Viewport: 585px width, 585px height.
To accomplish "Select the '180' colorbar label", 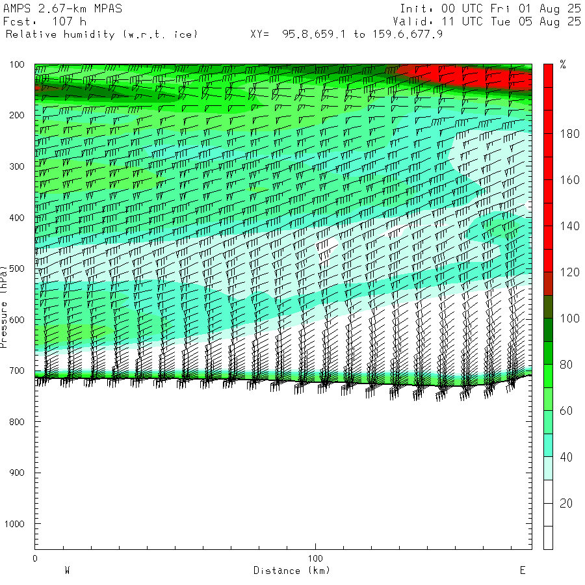I will click(x=569, y=134).
